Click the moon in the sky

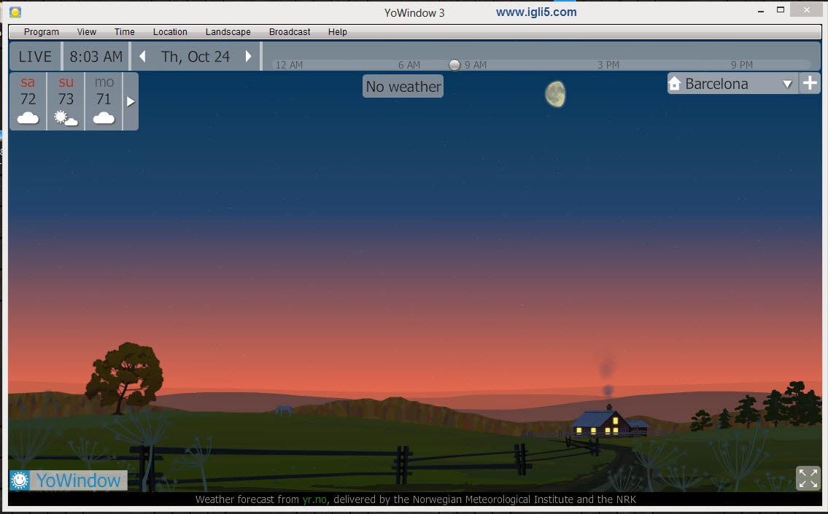tap(555, 94)
